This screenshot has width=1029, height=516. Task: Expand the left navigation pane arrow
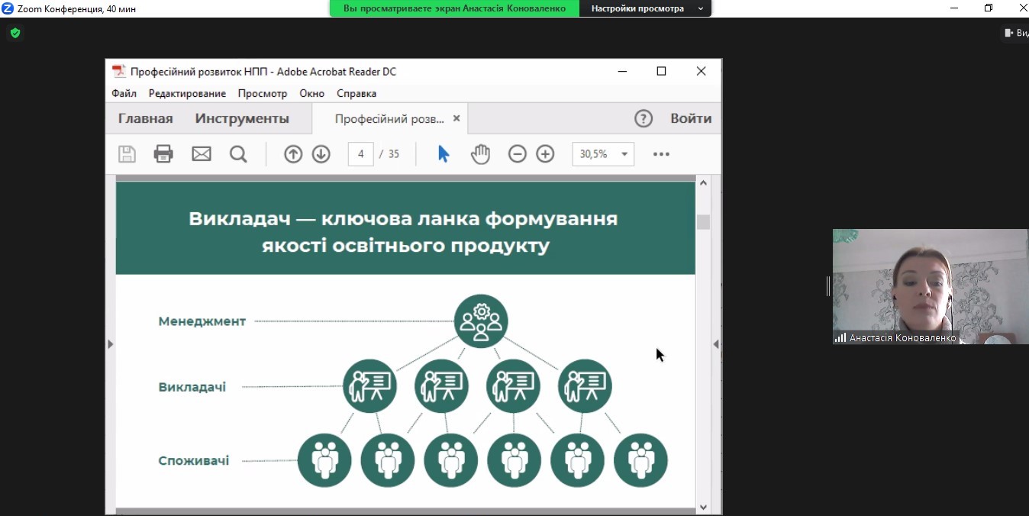coord(110,344)
